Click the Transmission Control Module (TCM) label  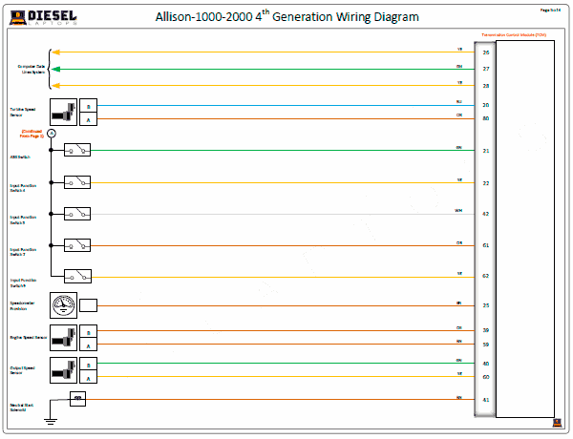pos(514,35)
